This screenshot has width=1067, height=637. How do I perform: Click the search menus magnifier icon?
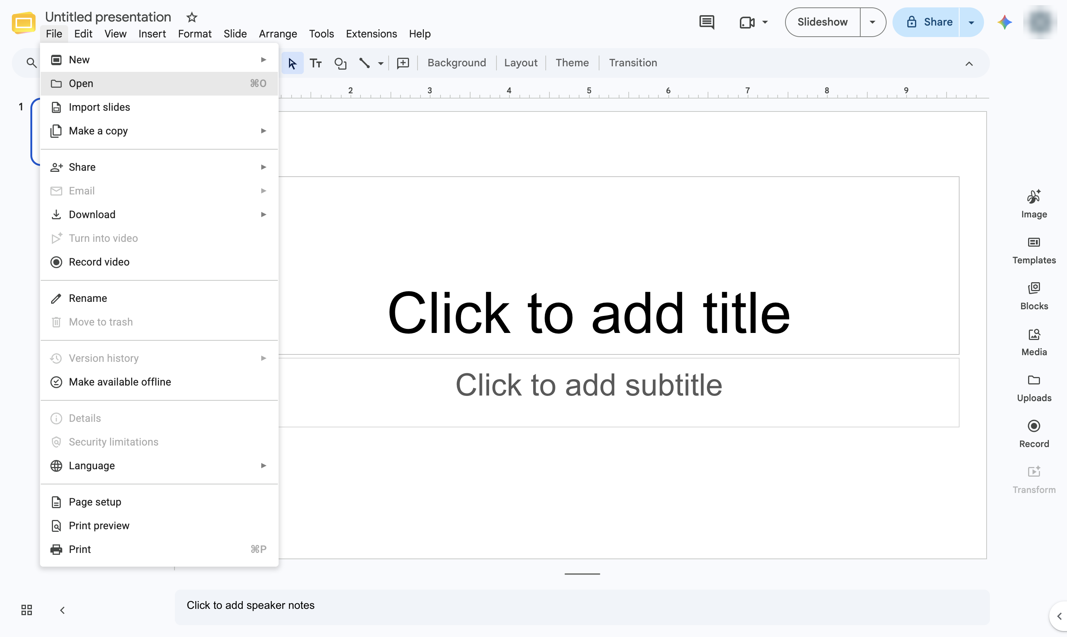pyautogui.click(x=31, y=63)
